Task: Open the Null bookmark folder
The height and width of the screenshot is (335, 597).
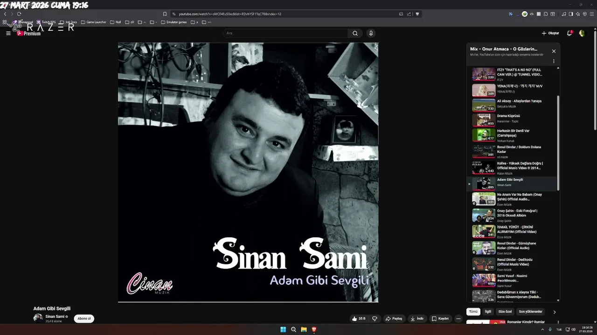Action: coord(115,22)
